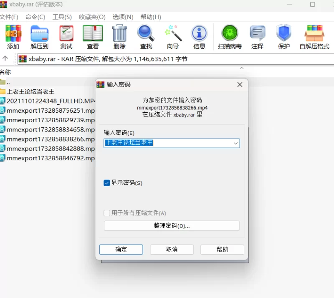Viewport: 334px width, 298px height.
Task: Click the icon of mmexport1732858842888.mp4
Action: click(x=3, y=149)
